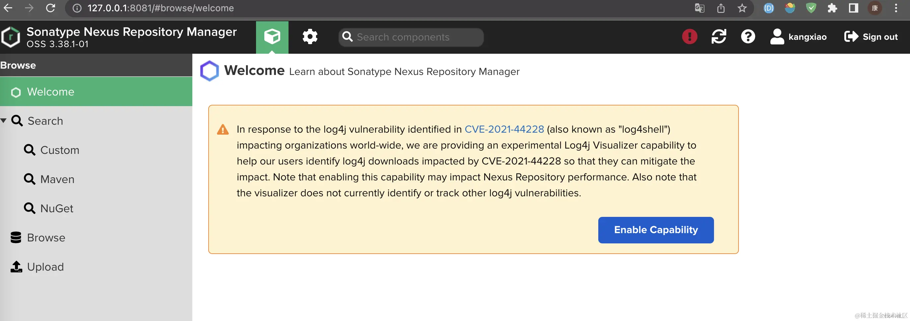Open Custom search in sidebar
This screenshot has width=910, height=321.
60,150
